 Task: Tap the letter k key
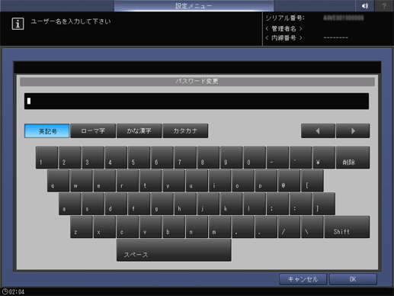point(232,204)
